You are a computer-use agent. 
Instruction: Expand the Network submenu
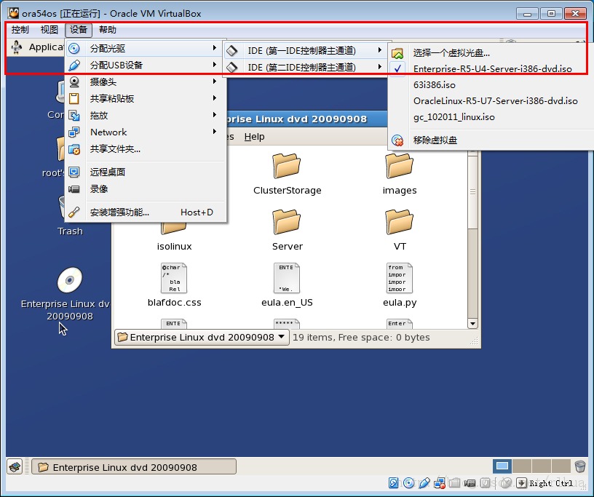(146, 132)
